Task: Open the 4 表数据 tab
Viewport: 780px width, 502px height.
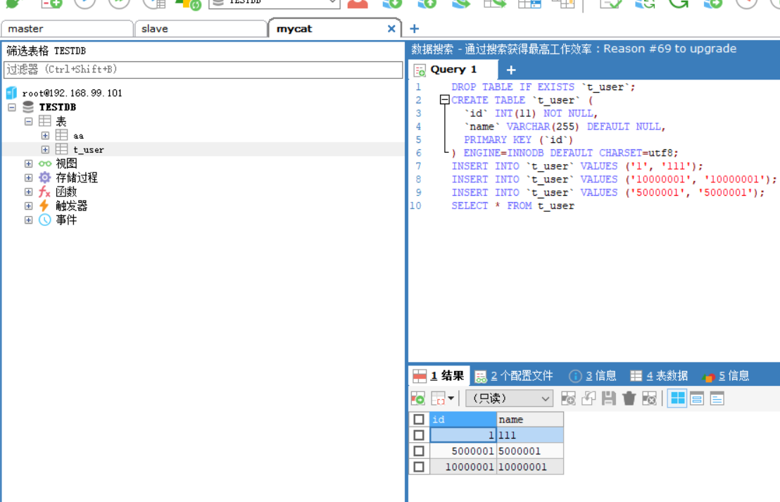Action: [659, 376]
